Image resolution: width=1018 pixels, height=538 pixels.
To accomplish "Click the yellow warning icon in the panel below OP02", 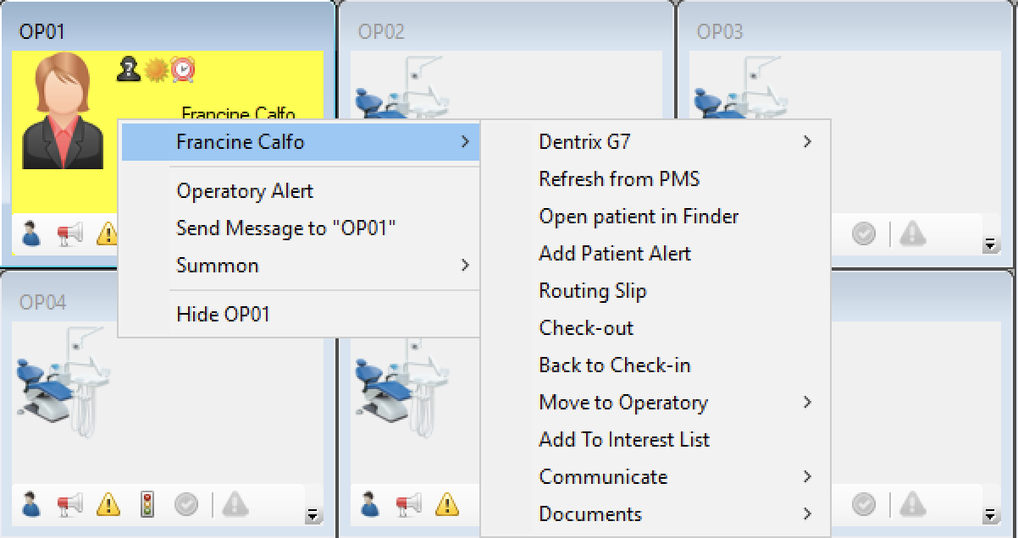I will pos(447,504).
